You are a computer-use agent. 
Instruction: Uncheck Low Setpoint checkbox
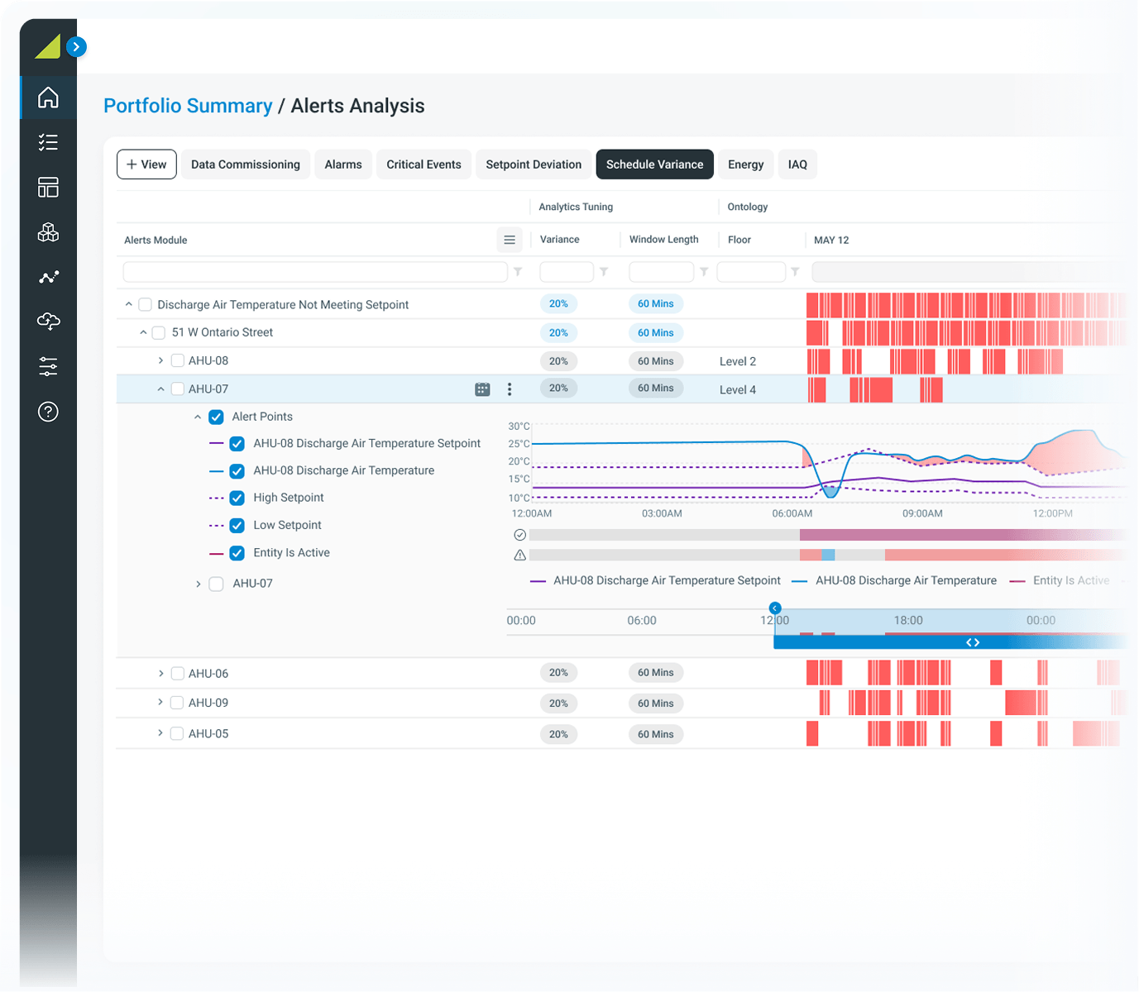coord(237,525)
